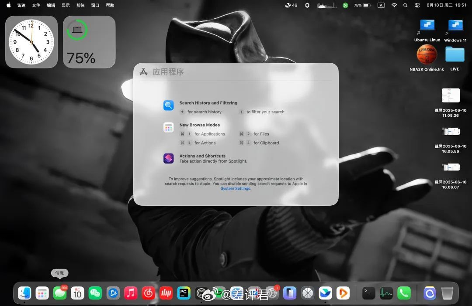Open the orange play-button video app
This screenshot has width=472, height=306.
click(x=343, y=293)
